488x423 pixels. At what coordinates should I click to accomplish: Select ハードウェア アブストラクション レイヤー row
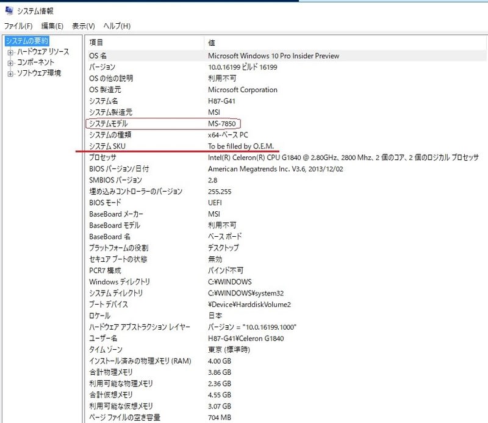287,327
